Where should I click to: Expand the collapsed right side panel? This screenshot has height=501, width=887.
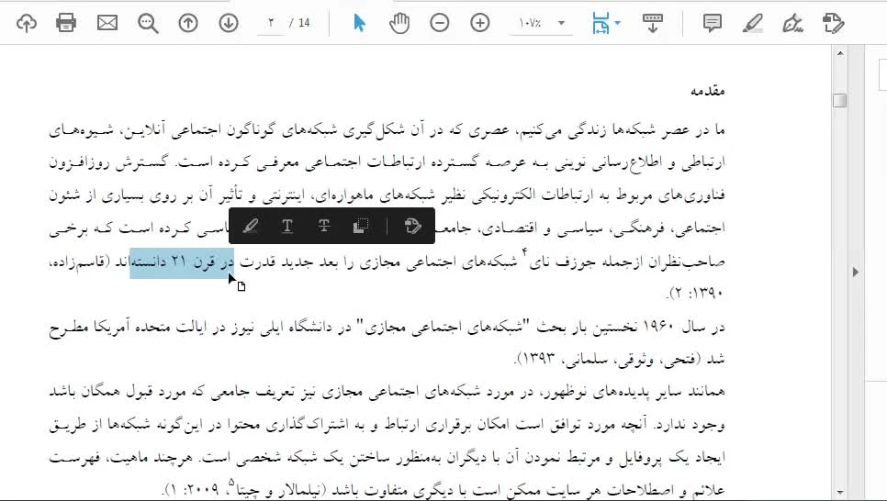click(856, 272)
